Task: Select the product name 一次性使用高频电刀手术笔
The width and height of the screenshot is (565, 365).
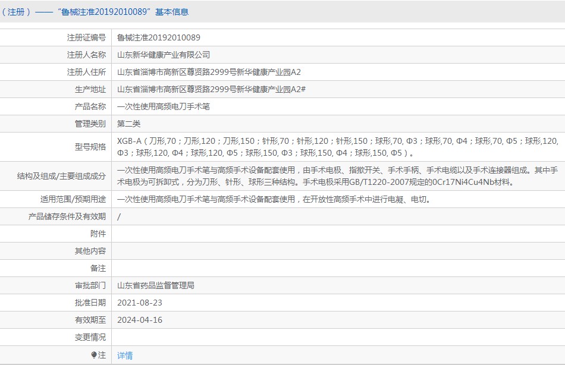Action: [x=164, y=106]
